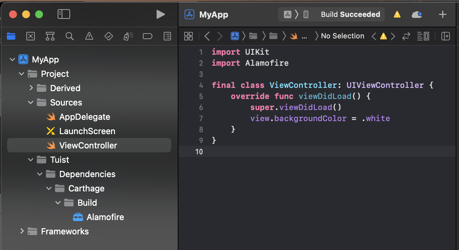Click jump bar warning indicator
This screenshot has width=459, height=250.
[383, 36]
